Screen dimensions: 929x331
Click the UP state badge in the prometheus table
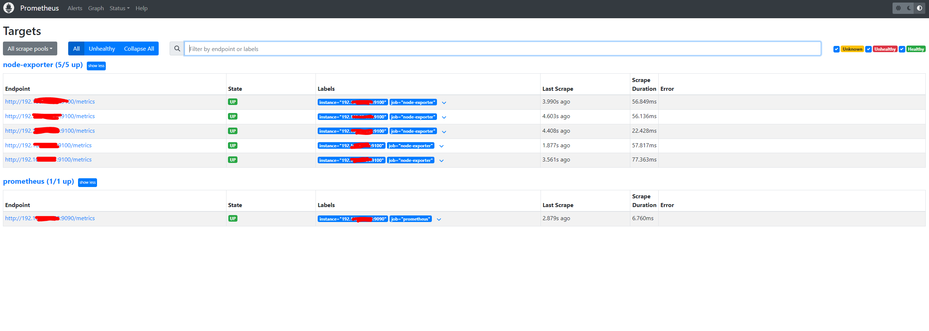233,218
